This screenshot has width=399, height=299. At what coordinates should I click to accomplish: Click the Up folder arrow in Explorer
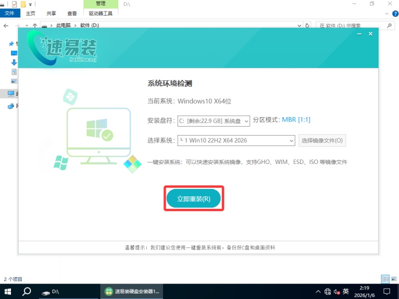point(34,25)
